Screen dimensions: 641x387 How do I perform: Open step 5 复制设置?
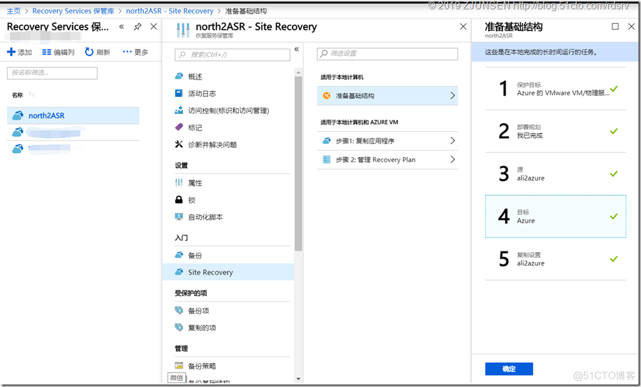click(556, 259)
